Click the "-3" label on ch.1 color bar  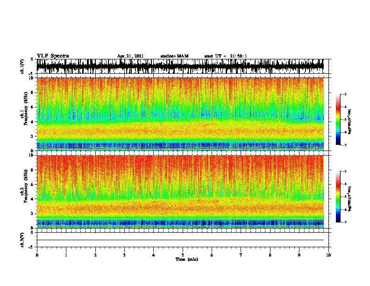344,94
